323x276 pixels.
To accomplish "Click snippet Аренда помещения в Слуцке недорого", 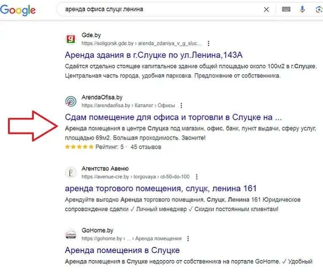I will coord(189,262).
